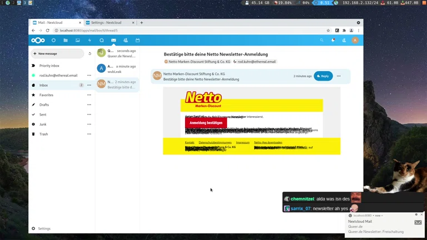This screenshot has width=427, height=240.
Task: Open actions menu for Sent folder
Action: click(x=89, y=114)
